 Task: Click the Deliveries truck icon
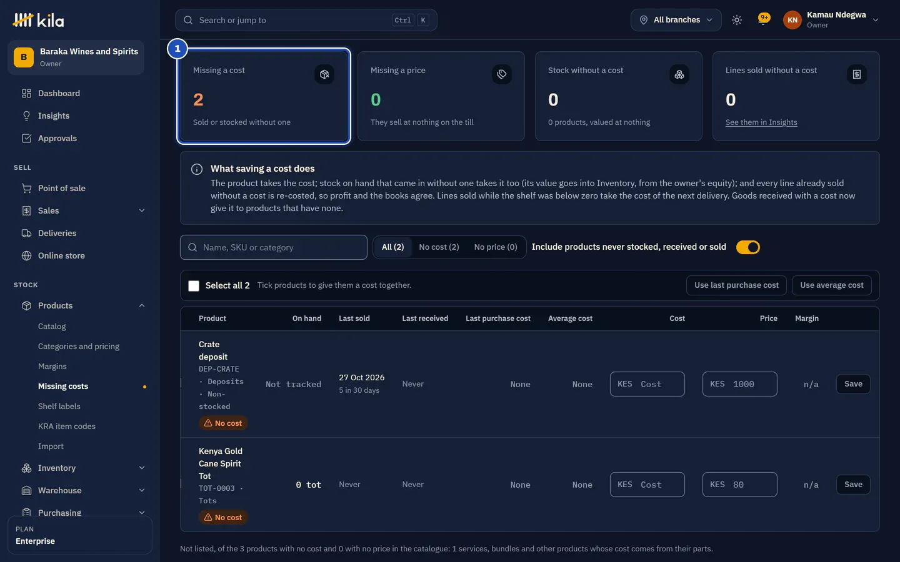pos(26,233)
